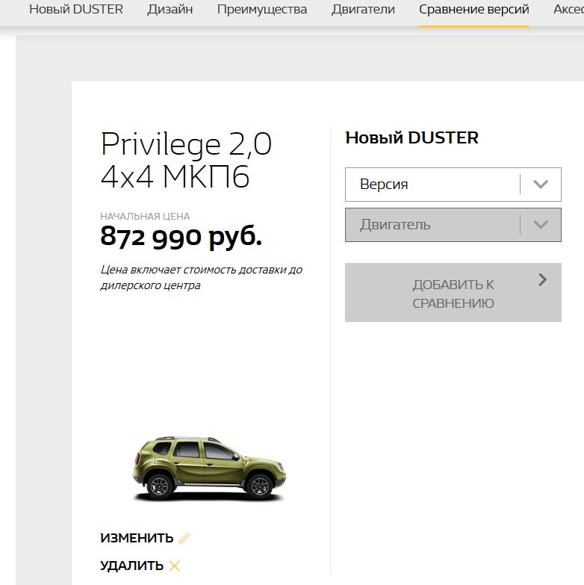Open the Версия dropdown

coord(453,185)
